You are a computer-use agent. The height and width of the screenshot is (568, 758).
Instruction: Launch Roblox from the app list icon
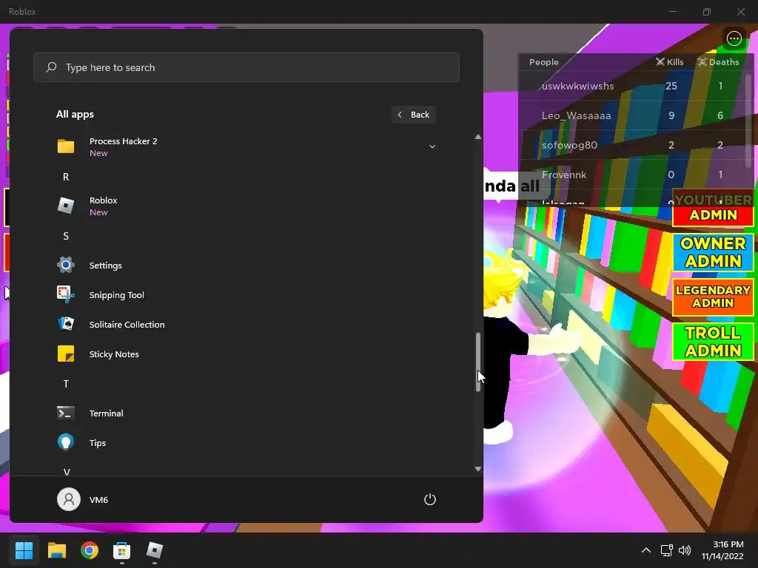[66, 206]
